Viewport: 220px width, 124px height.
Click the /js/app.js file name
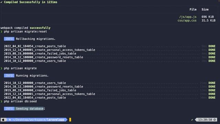[x=188, y=17]
